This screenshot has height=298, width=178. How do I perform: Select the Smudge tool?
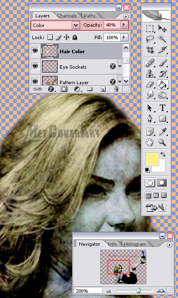tap(150, 95)
